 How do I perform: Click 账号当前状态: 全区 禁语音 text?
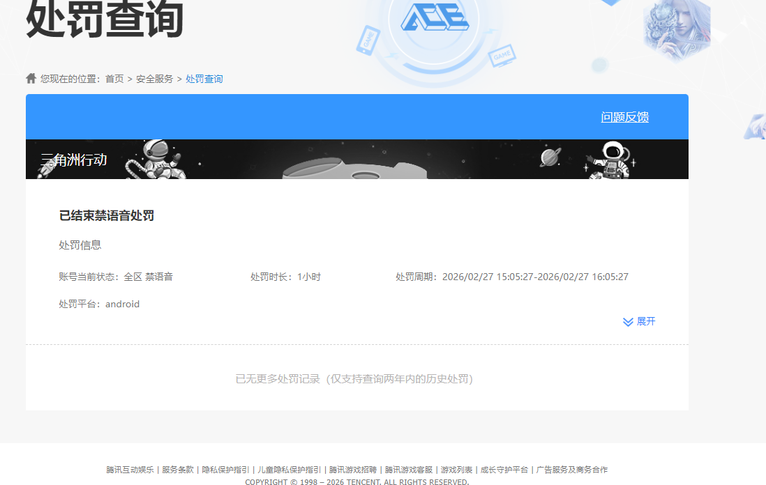coord(116,277)
